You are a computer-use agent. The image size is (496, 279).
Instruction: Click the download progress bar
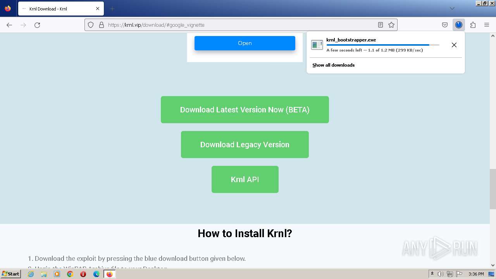tap(383, 45)
